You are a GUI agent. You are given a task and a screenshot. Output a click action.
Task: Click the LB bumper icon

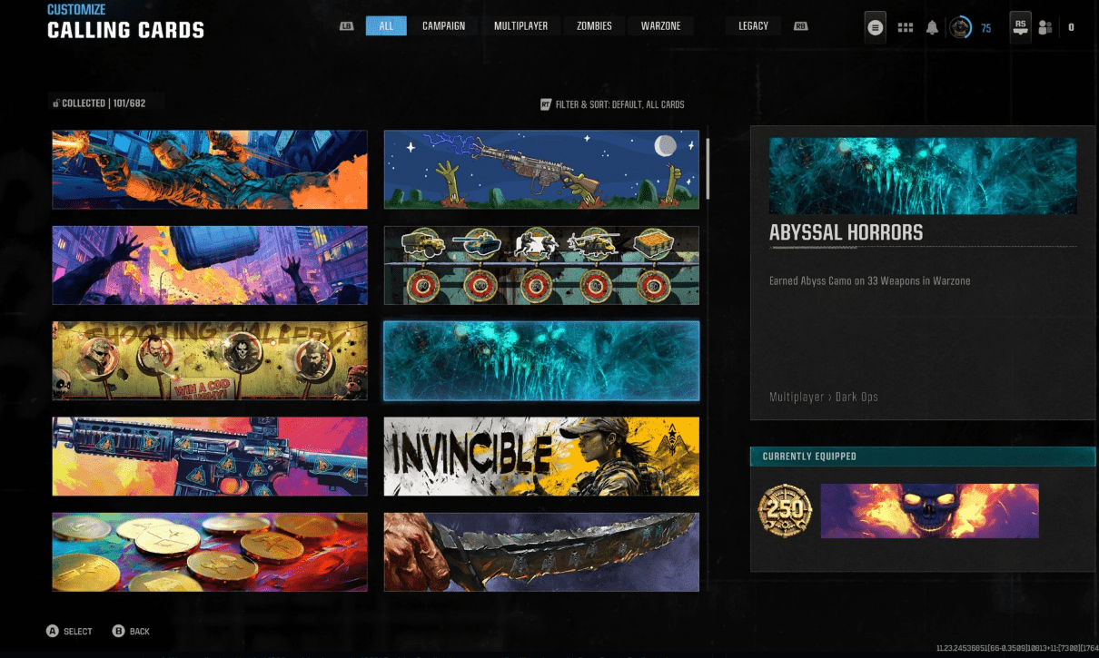pyautogui.click(x=346, y=26)
